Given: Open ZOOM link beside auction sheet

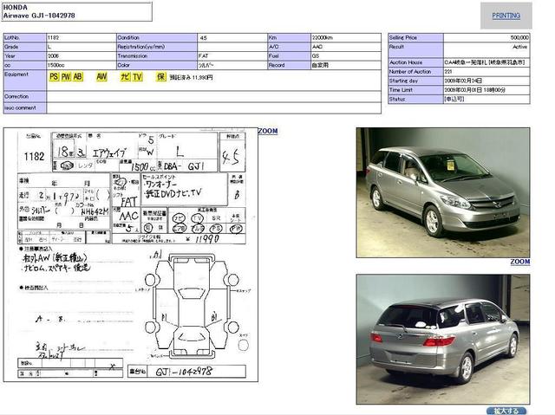Looking at the screenshot, I should pyautogui.click(x=268, y=131).
